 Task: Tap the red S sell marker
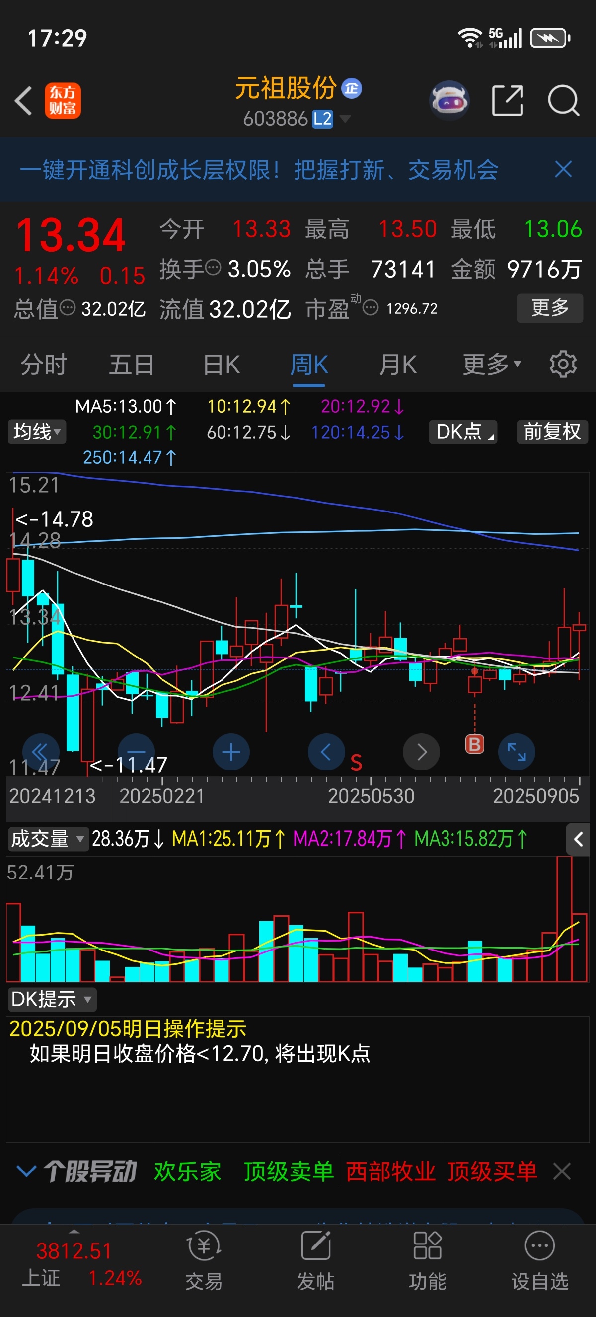click(356, 763)
